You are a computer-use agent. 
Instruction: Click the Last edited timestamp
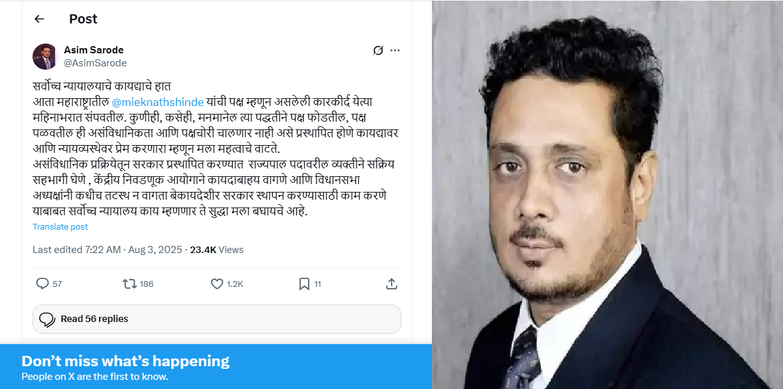(107, 250)
